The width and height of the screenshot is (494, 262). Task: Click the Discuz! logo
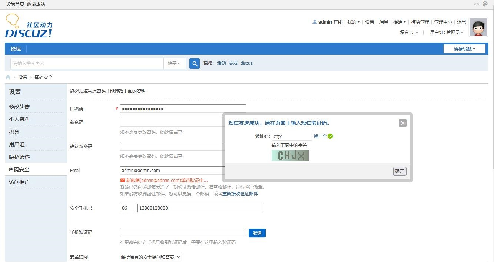pos(29,26)
